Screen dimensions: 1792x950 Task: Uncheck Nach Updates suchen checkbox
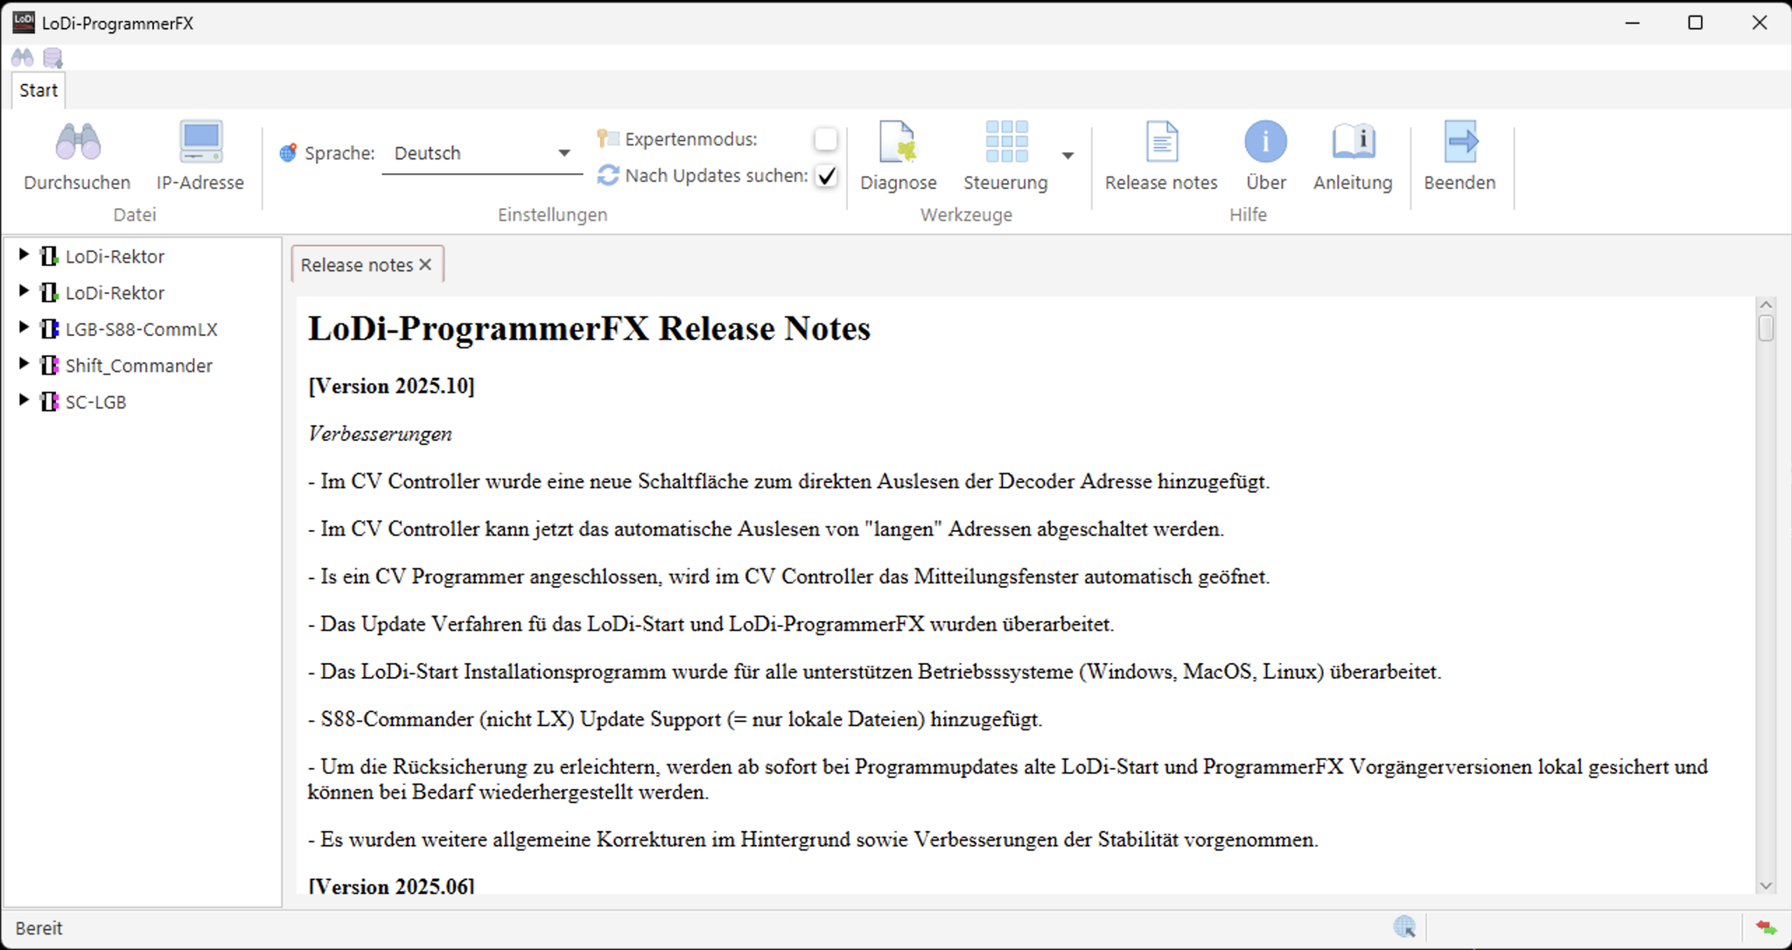pos(825,176)
